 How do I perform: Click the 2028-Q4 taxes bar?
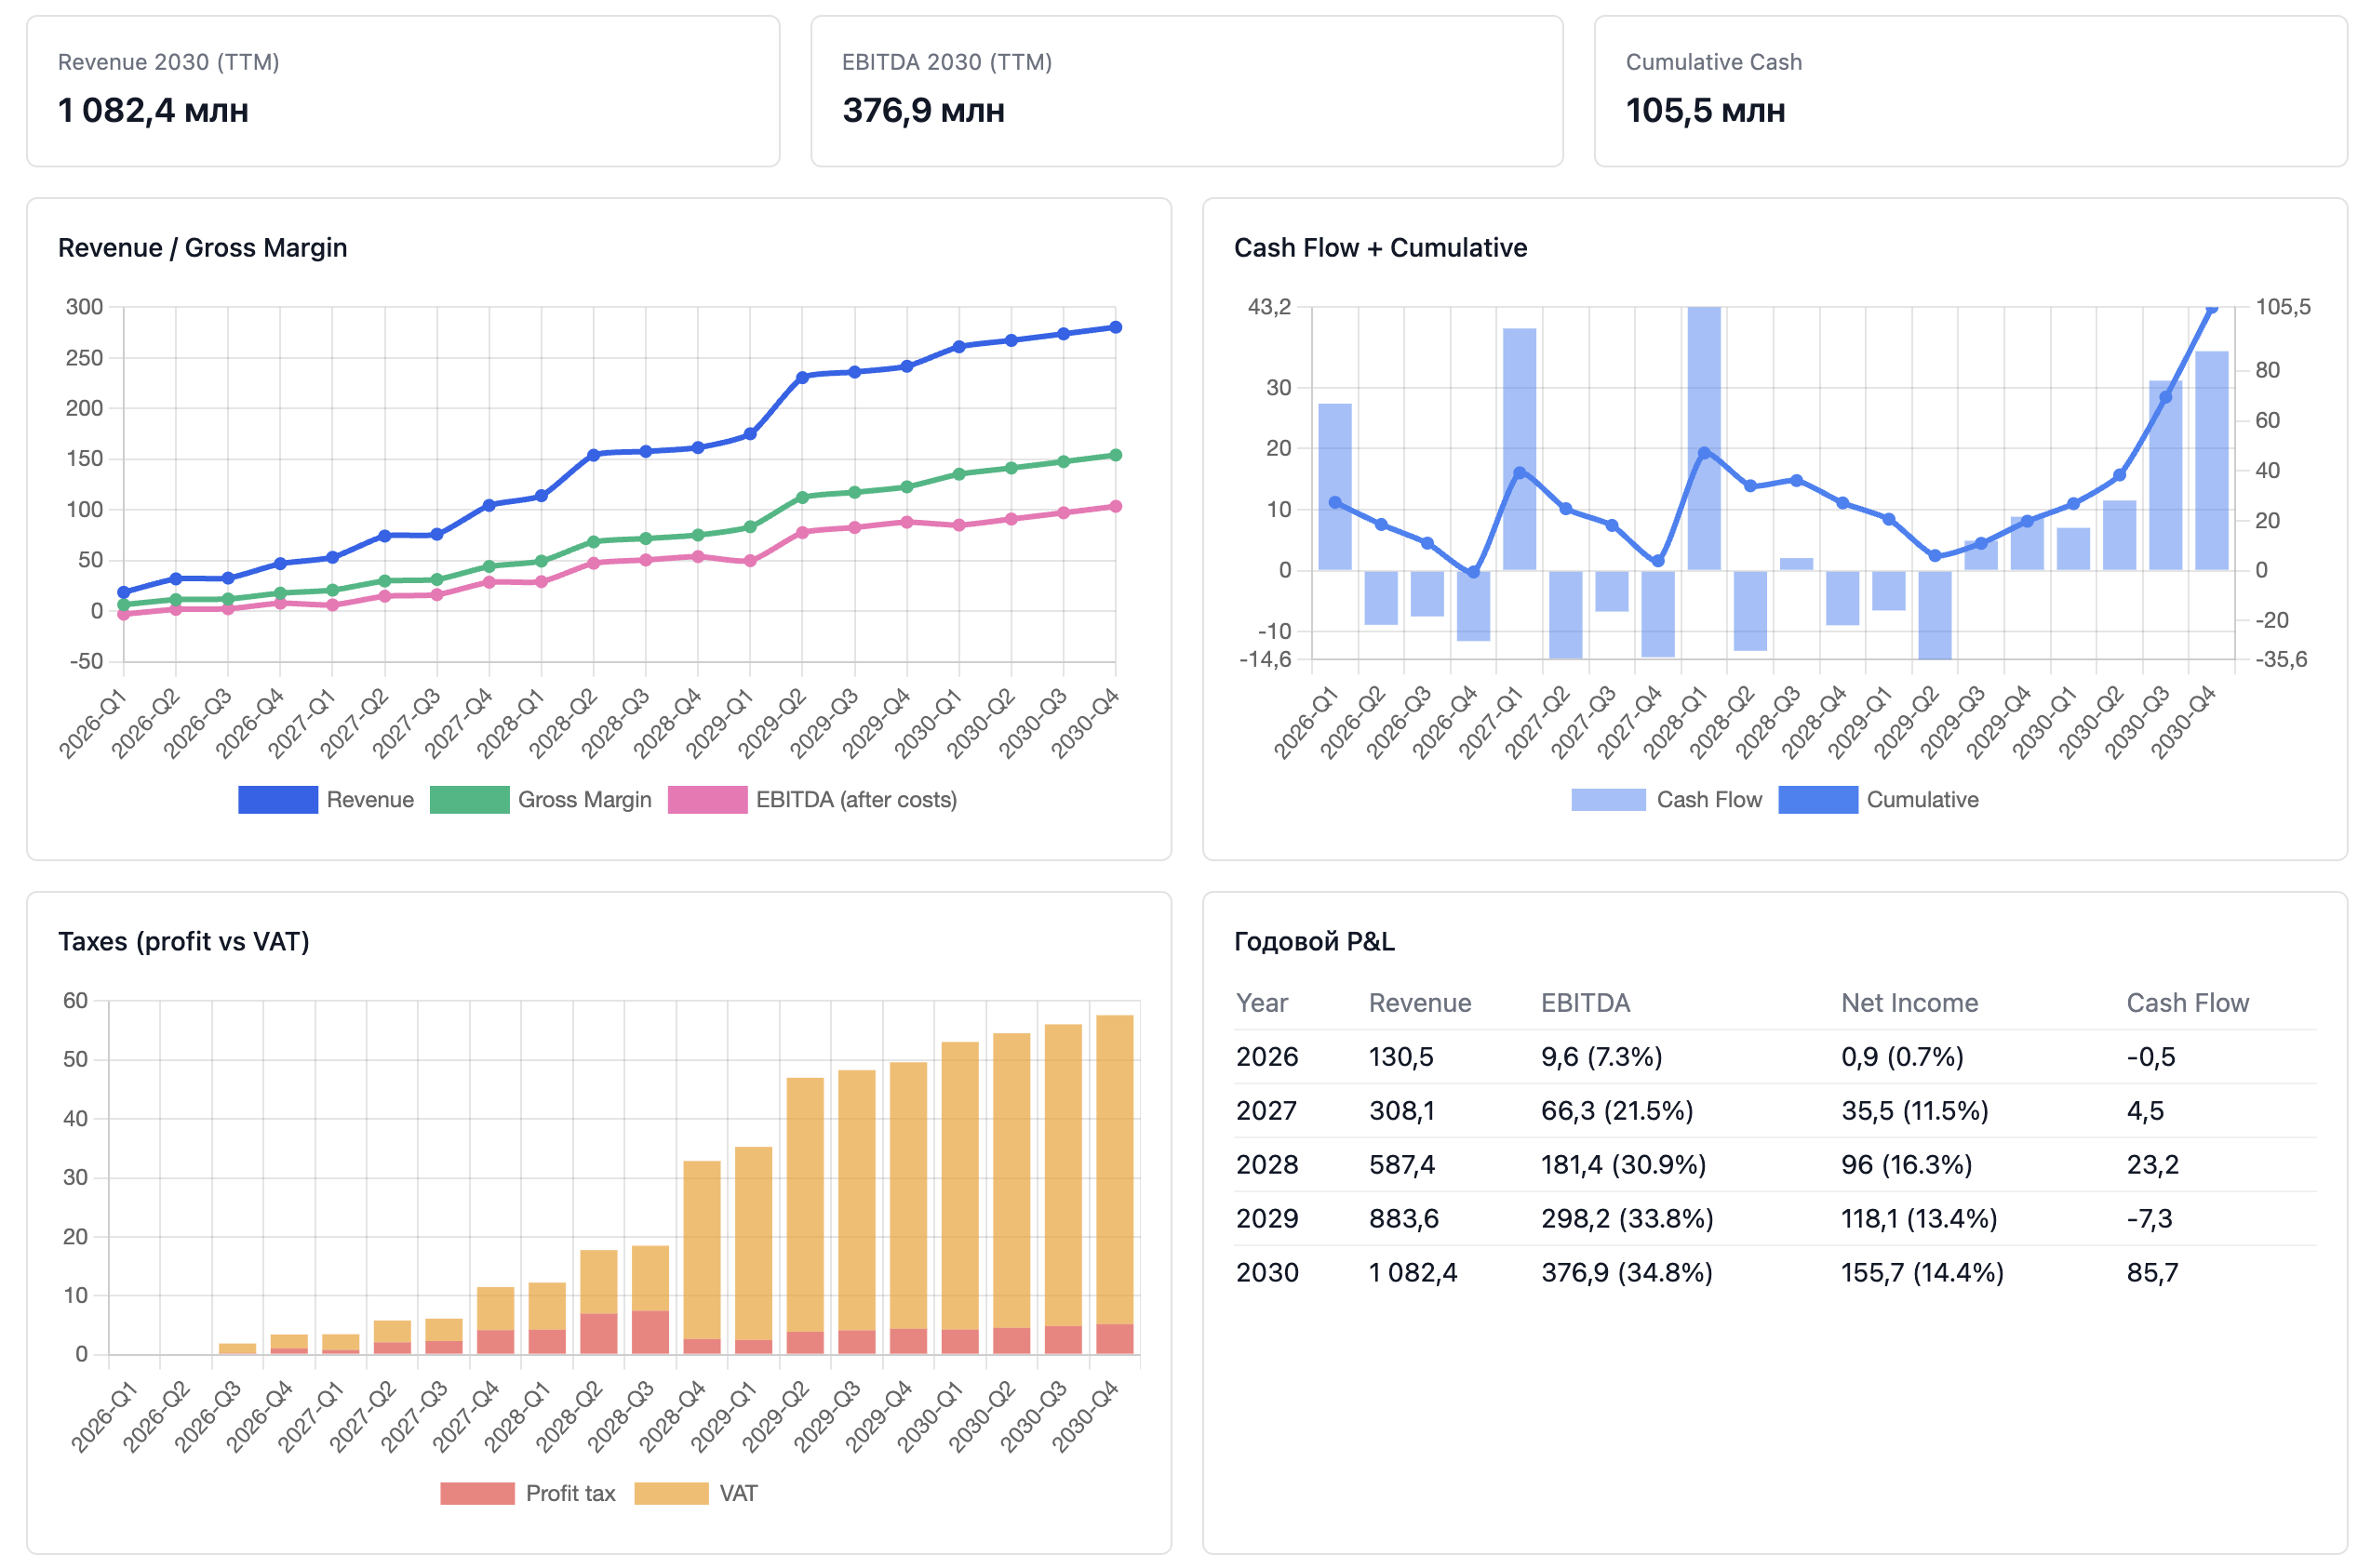pyautogui.click(x=702, y=1250)
